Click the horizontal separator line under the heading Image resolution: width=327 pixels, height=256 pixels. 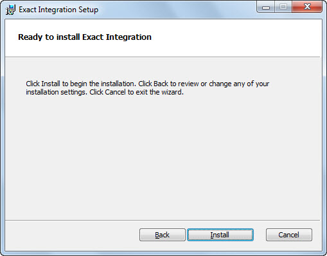coord(163,57)
